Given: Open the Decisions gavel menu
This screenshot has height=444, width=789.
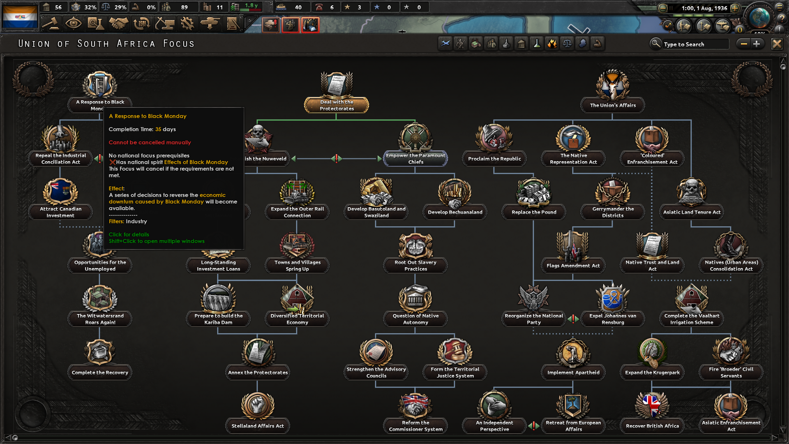Looking at the screenshot, I should coord(51,23).
